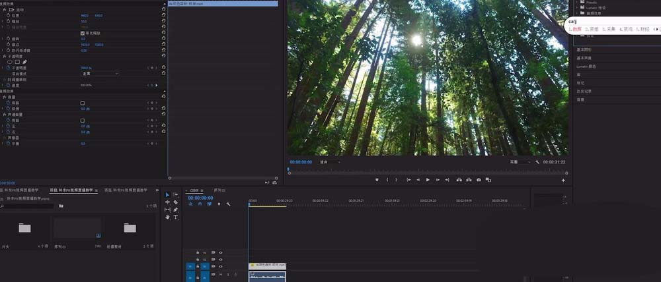Select the Selection arrow tool
This screenshot has height=282, width=661.
[x=167, y=194]
